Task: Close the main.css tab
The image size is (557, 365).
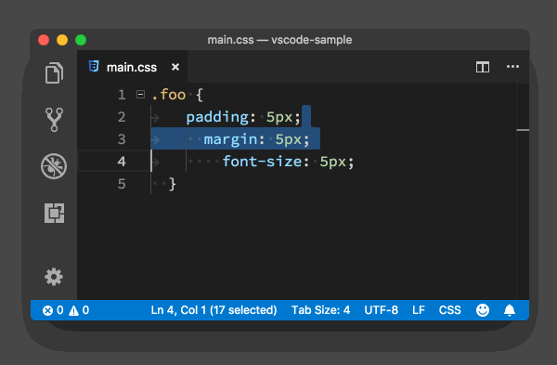Action: pos(175,67)
